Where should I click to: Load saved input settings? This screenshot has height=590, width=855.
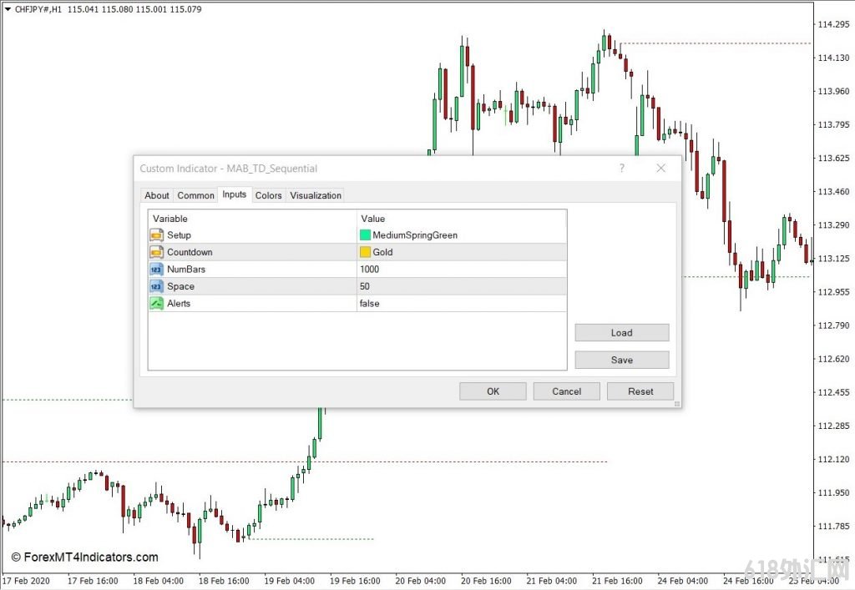pos(621,333)
